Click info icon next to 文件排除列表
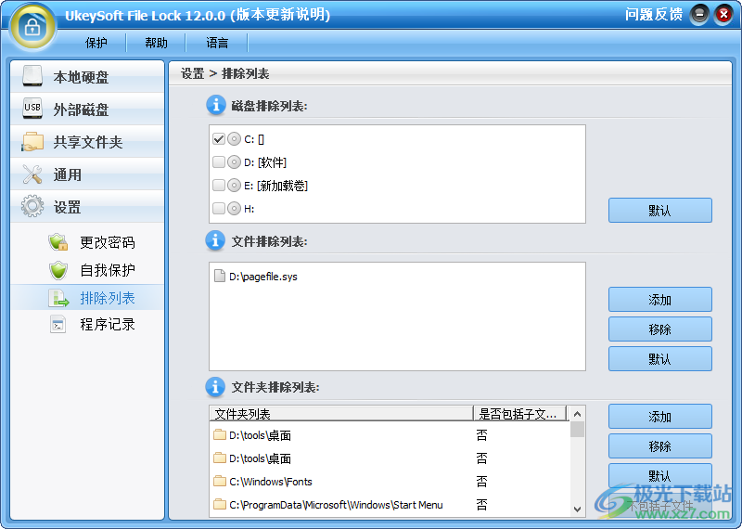742x529 pixels. [215, 240]
